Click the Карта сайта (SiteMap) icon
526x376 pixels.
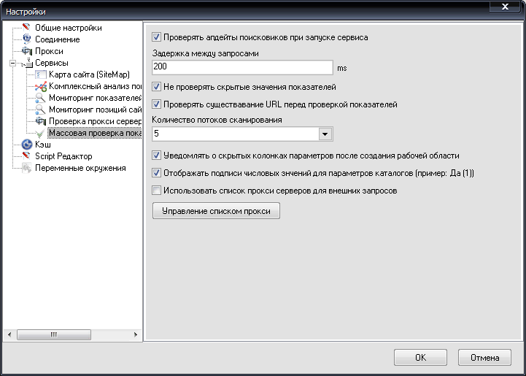[41, 74]
